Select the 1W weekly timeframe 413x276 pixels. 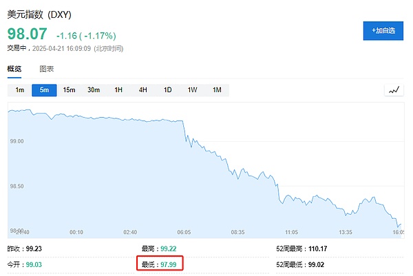(x=192, y=90)
